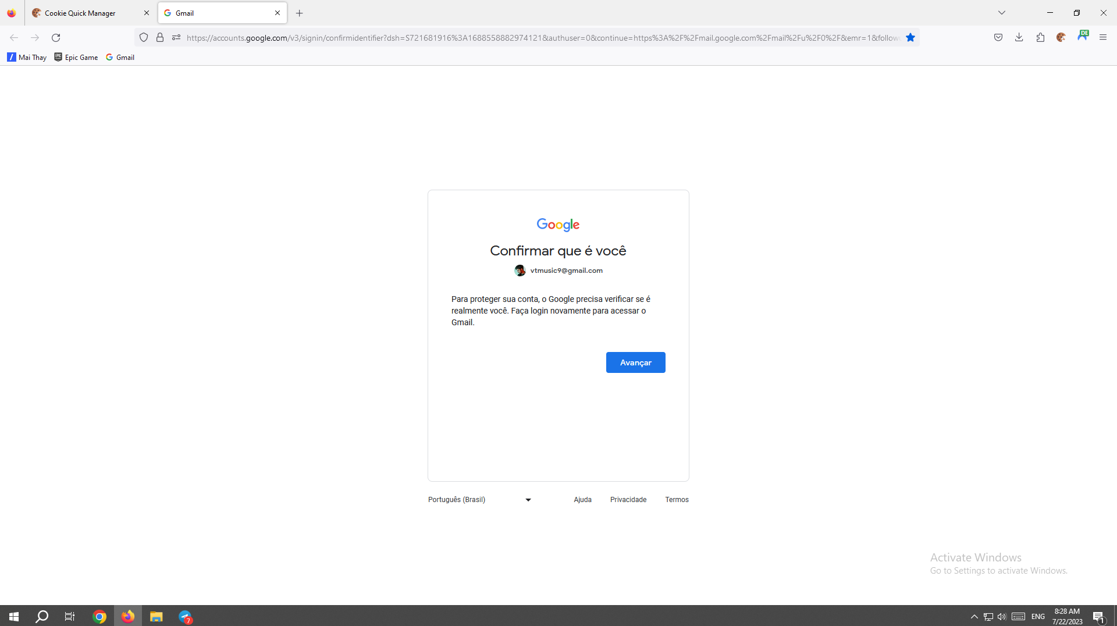Click the translate extension toolbar icon
The width and height of the screenshot is (1117, 626).
point(1083,35)
